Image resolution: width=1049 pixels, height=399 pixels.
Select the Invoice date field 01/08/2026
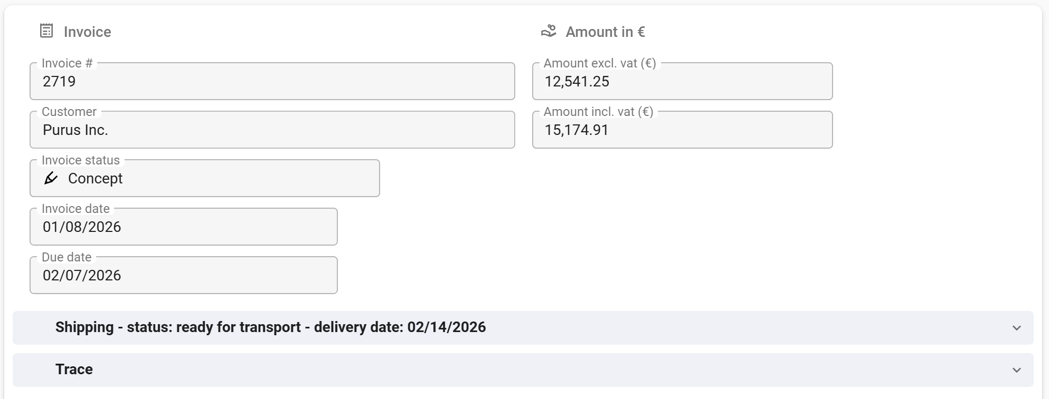(x=183, y=227)
